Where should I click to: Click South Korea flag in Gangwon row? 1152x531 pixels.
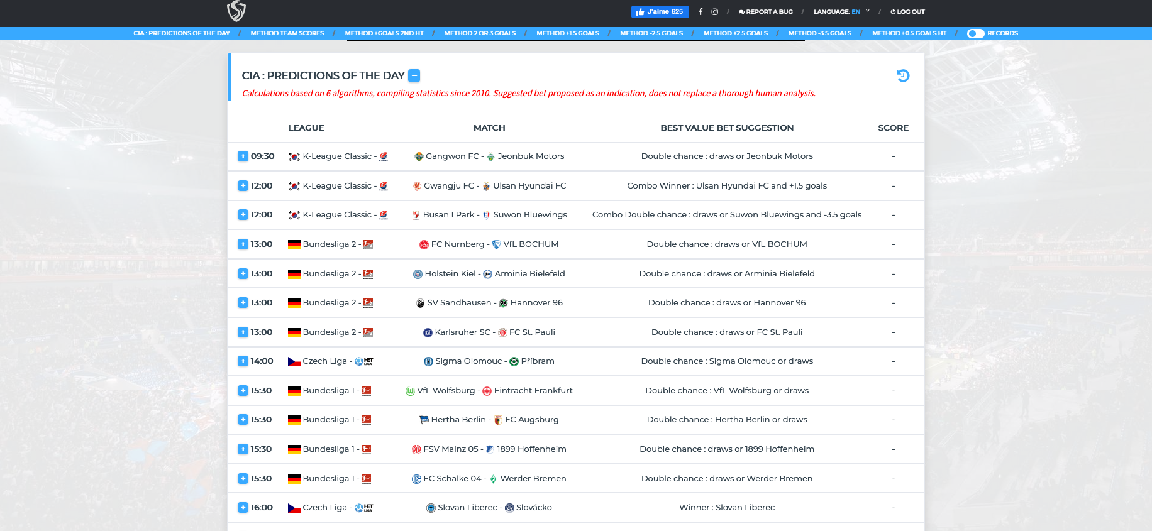(294, 156)
